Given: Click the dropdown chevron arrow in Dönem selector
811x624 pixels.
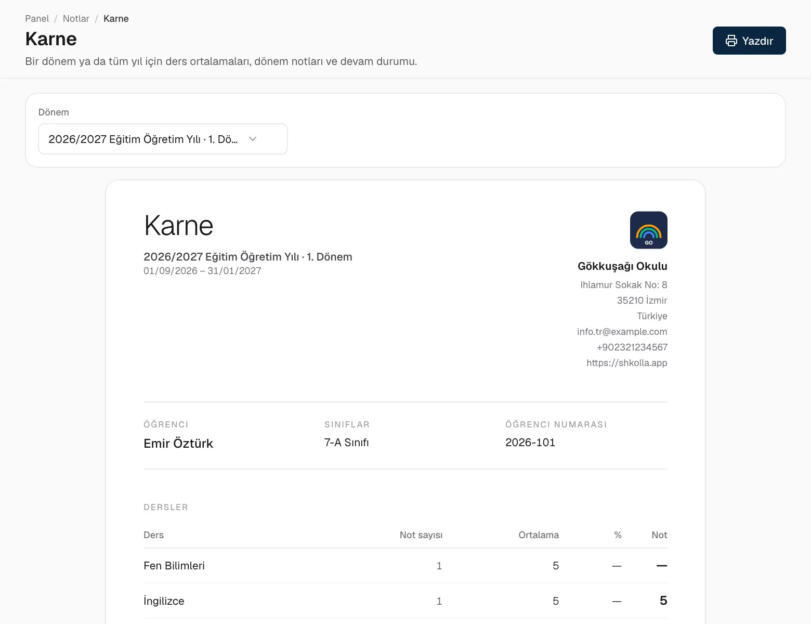Looking at the screenshot, I should tap(253, 139).
